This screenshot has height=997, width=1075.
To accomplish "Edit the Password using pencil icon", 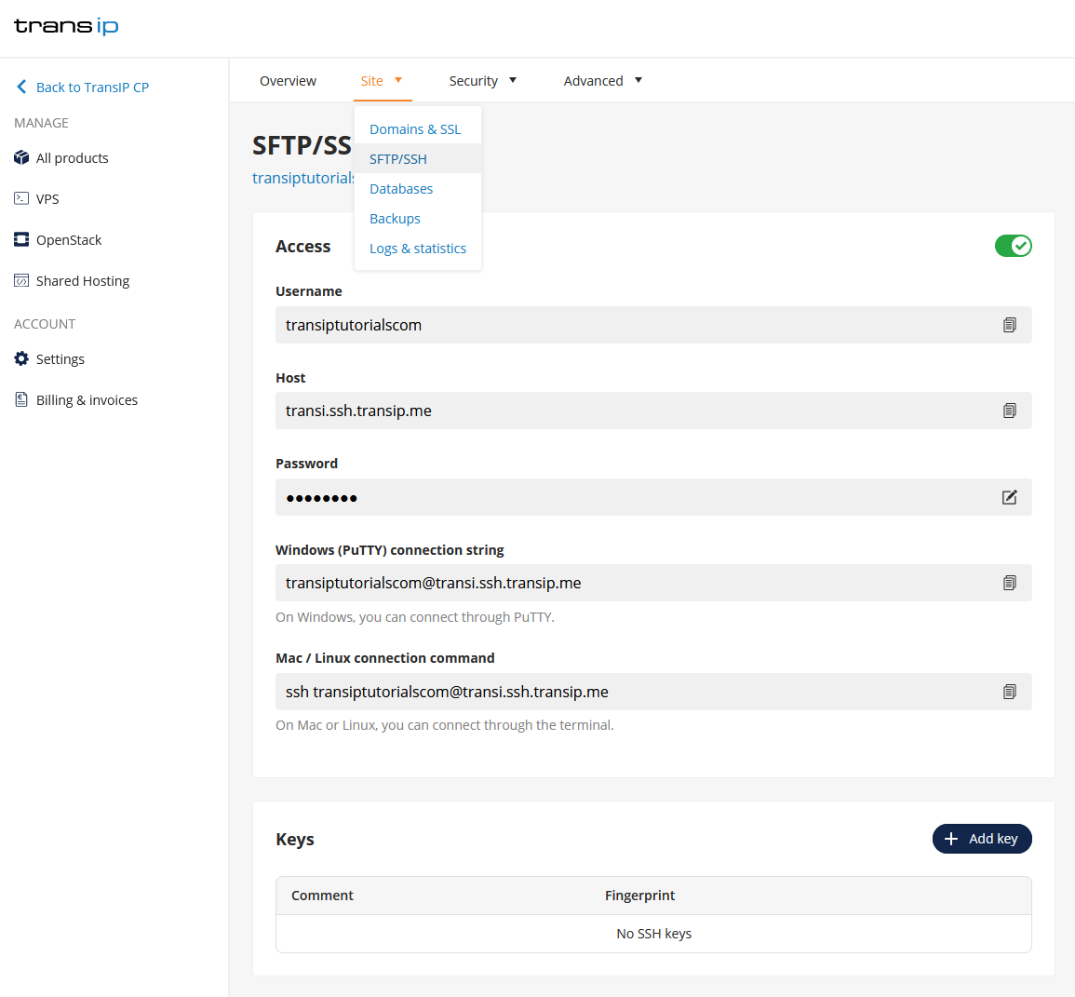I will (x=1009, y=497).
